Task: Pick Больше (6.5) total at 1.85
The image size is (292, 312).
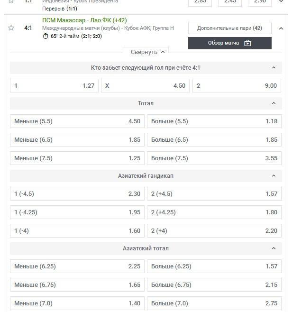Action: pos(214,140)
